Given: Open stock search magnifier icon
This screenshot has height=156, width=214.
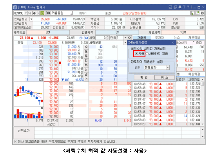Looking at the screenshot, I should [x=30, y=13].
